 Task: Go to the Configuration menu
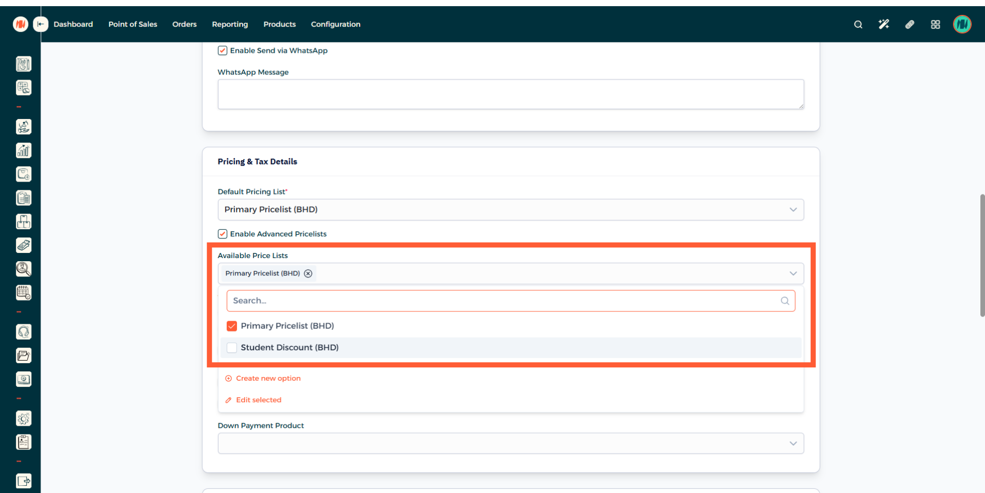pyautogui.click(x=336, y=24)
